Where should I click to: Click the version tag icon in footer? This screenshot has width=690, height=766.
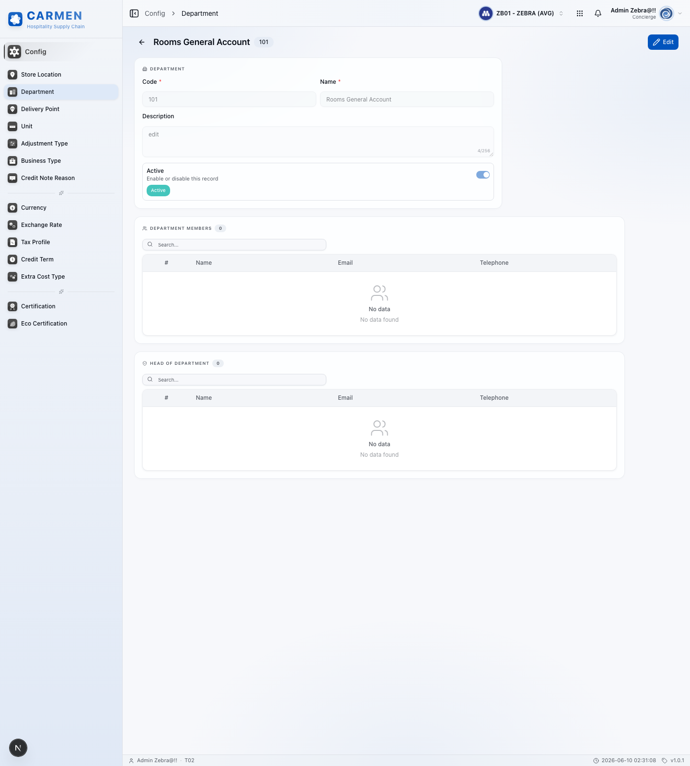[665, 760]
